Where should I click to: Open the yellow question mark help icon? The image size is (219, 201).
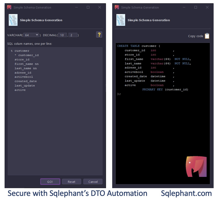coord(99,35)
